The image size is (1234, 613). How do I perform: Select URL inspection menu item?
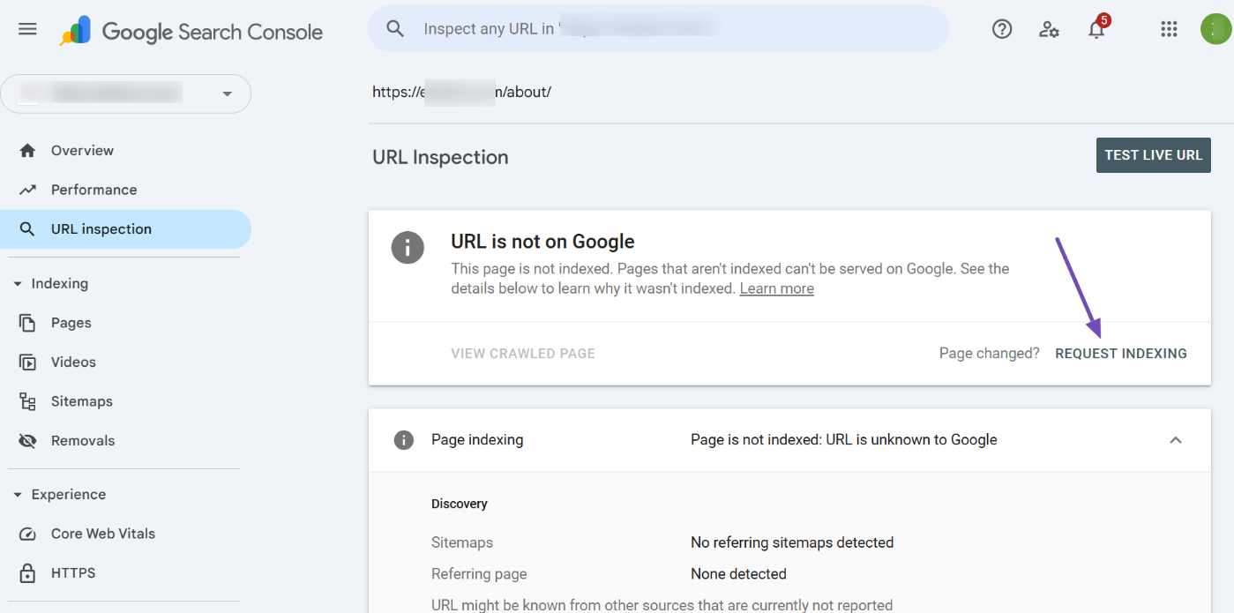click(126, 229)
